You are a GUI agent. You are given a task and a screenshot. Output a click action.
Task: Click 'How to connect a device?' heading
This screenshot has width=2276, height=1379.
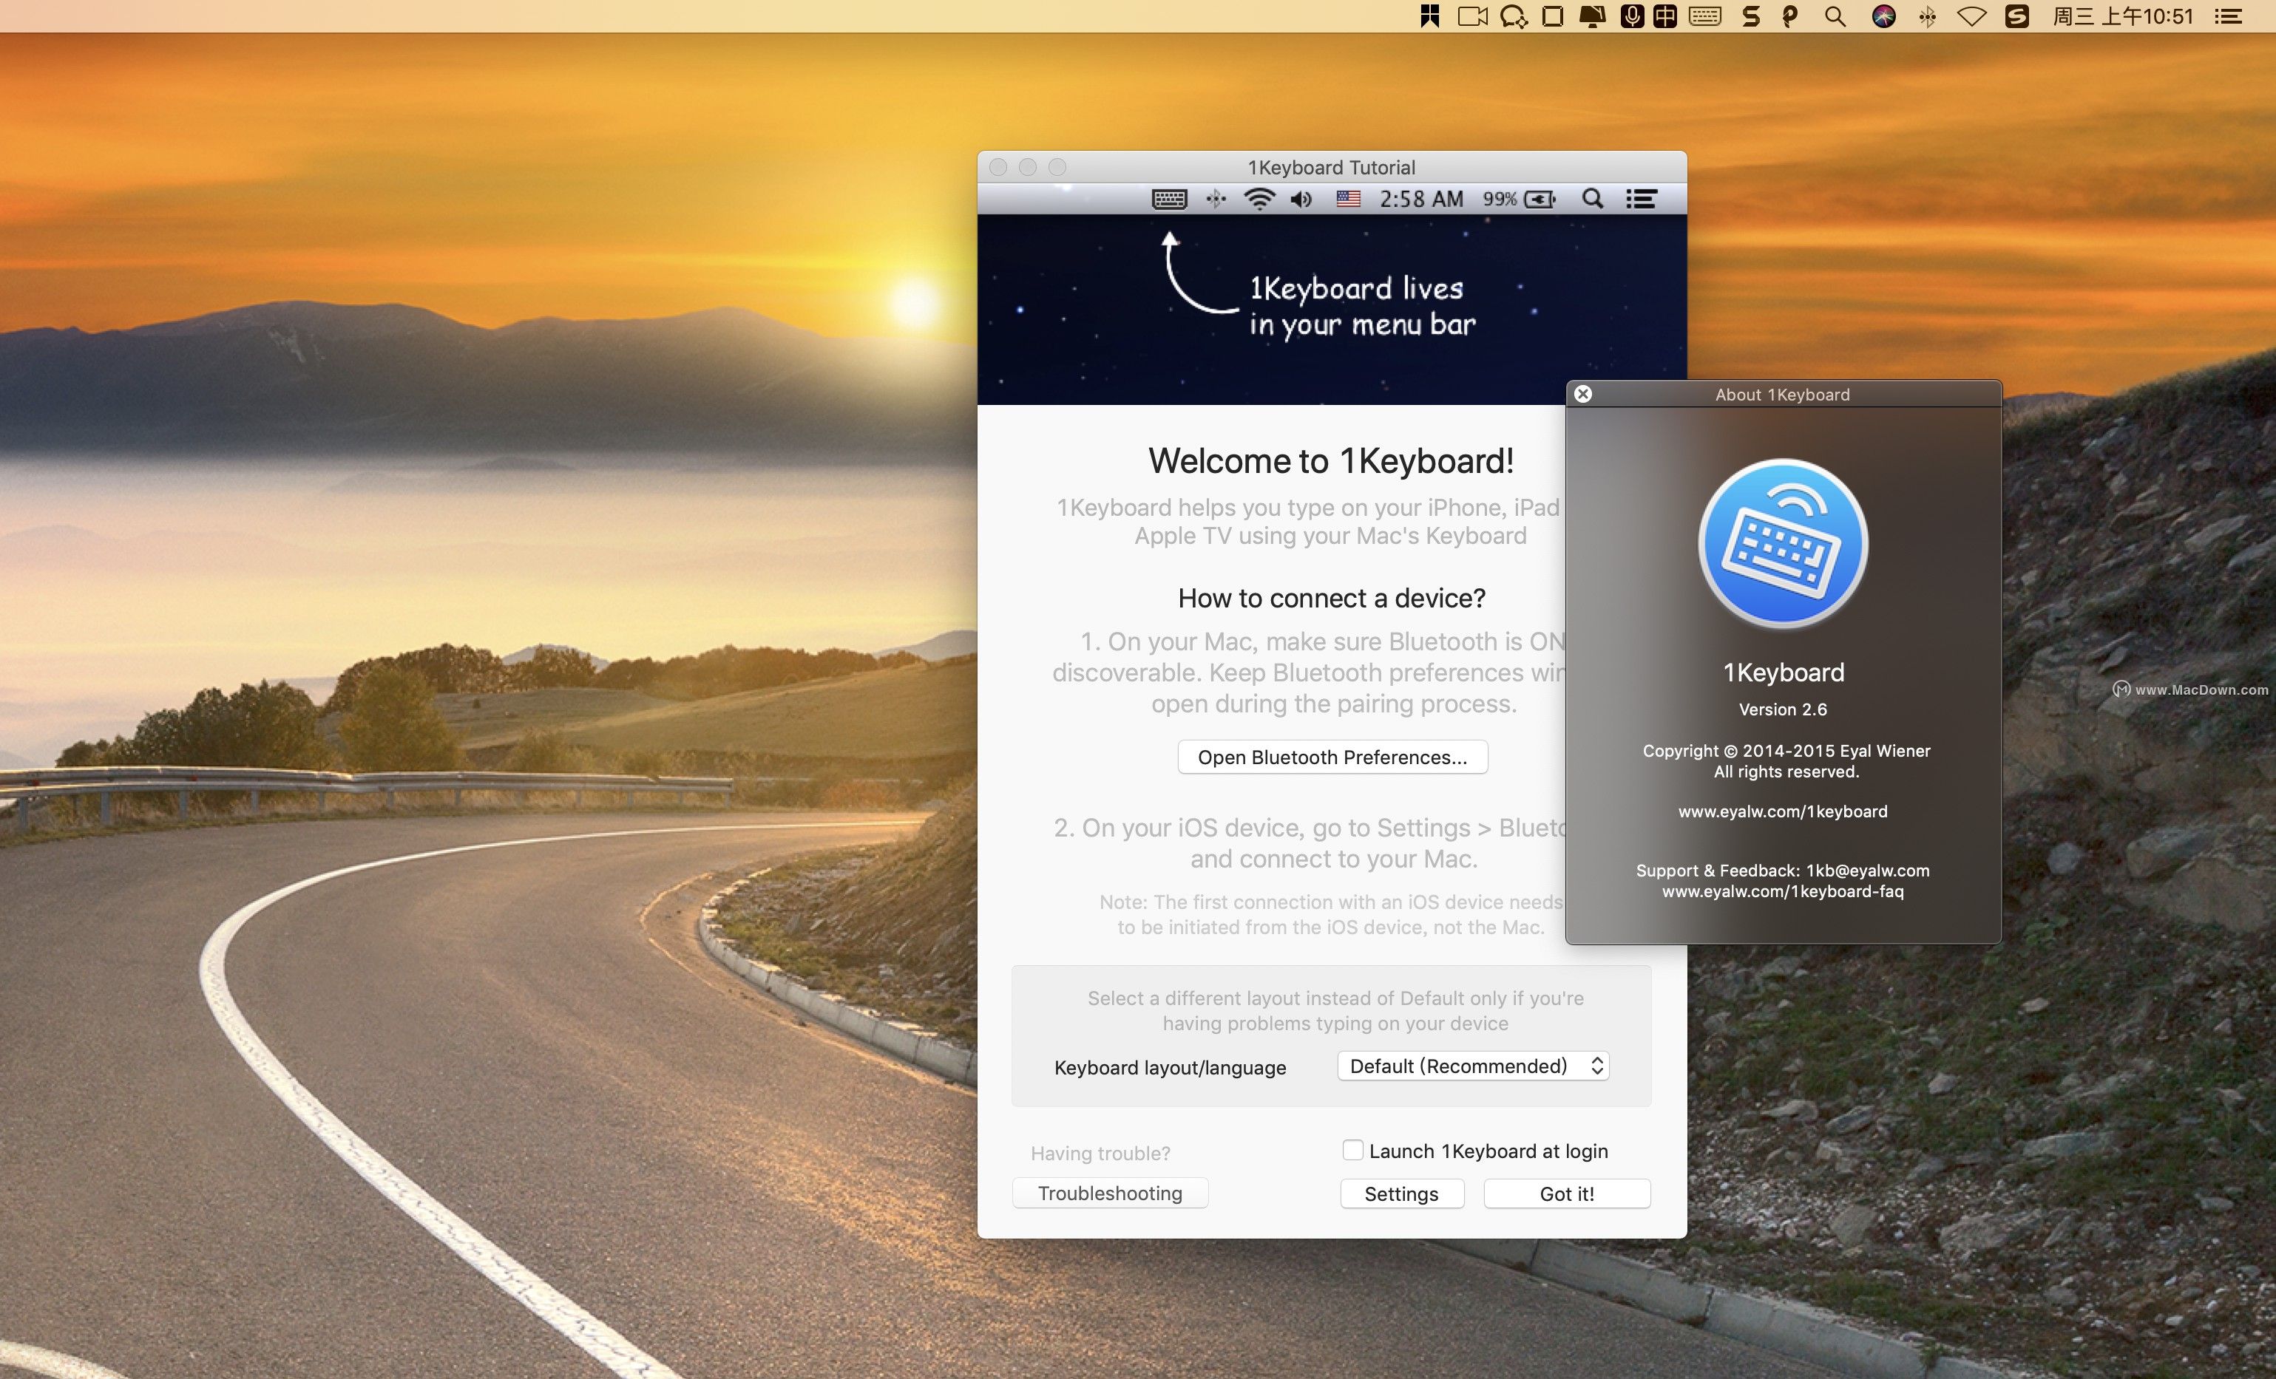1331,598
